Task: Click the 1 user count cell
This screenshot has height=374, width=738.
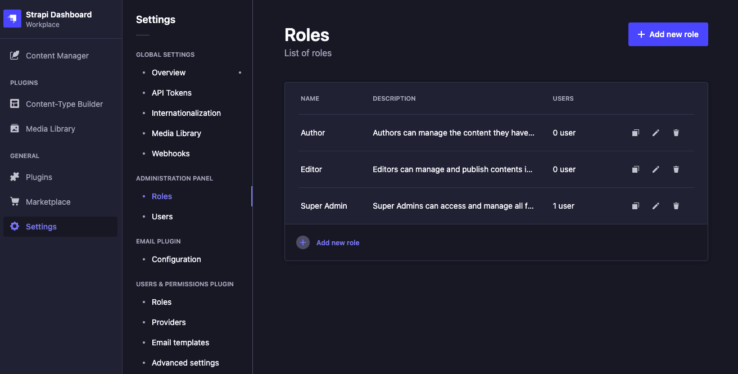Action: click(564, 206)
